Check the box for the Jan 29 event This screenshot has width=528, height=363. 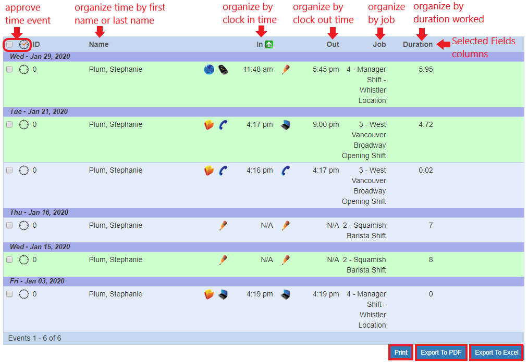(9, 70)
